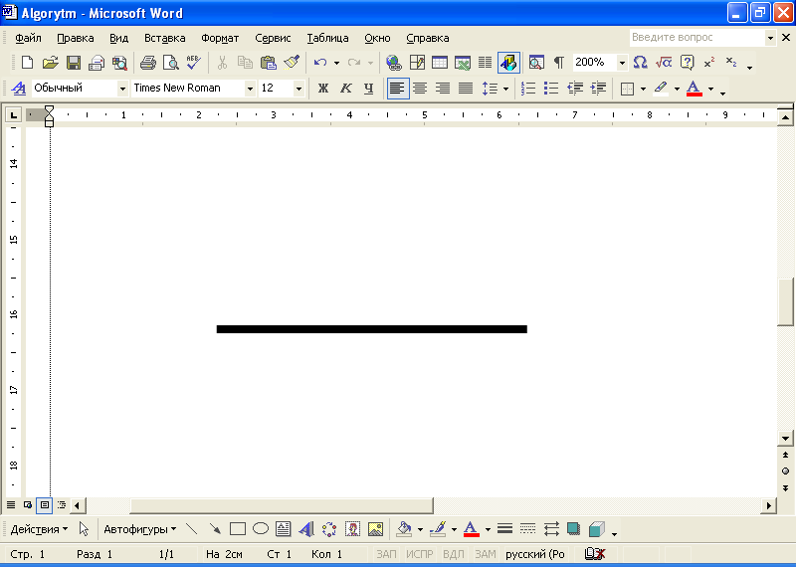Center the paragraph text
Screen dimensions: 796x567
click(420, 89)
